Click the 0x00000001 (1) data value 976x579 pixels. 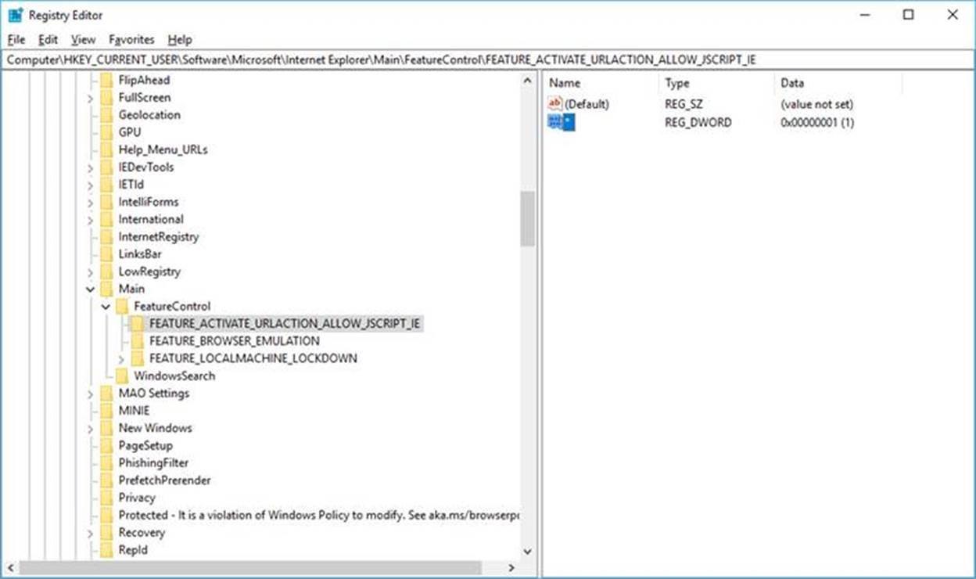click(817, 123)
